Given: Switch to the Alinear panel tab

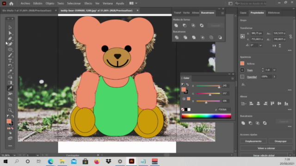Looking at the screenshot, I should tap(195, 13).
